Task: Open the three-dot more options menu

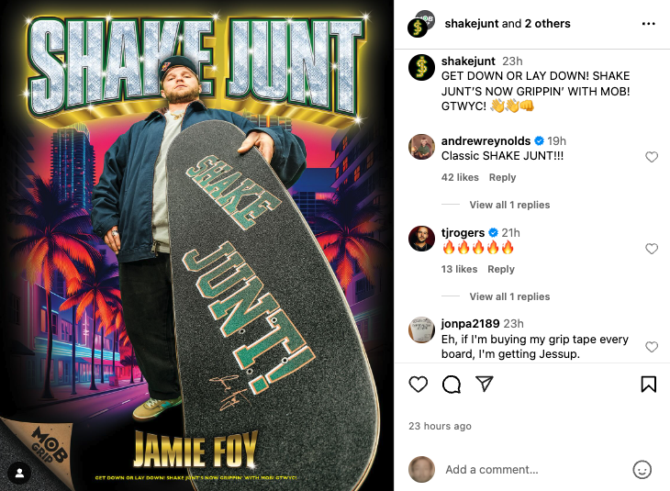Action: 648,24
